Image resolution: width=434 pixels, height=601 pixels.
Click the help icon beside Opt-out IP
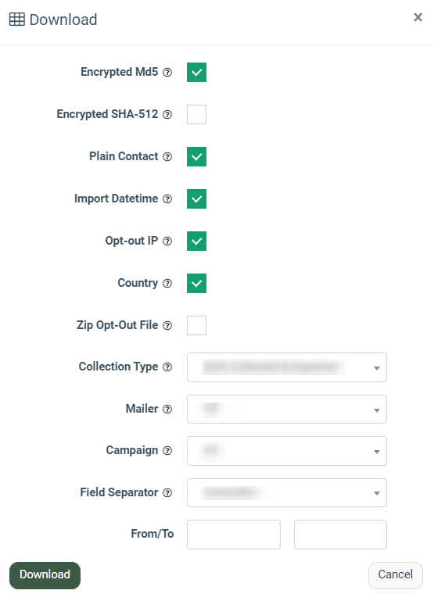167,241
